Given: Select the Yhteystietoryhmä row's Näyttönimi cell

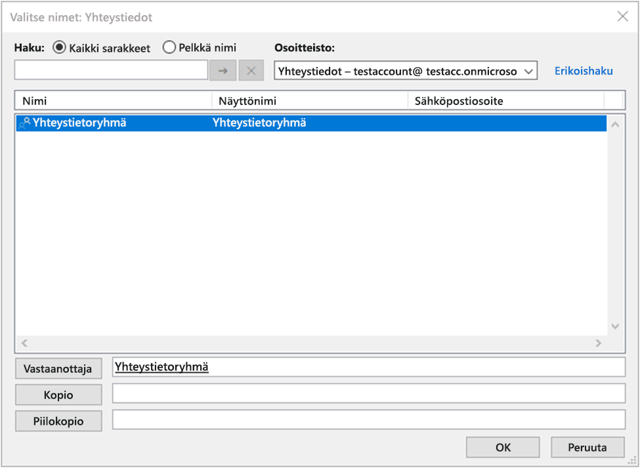Looking at the screenshot, I should (259, 123).
